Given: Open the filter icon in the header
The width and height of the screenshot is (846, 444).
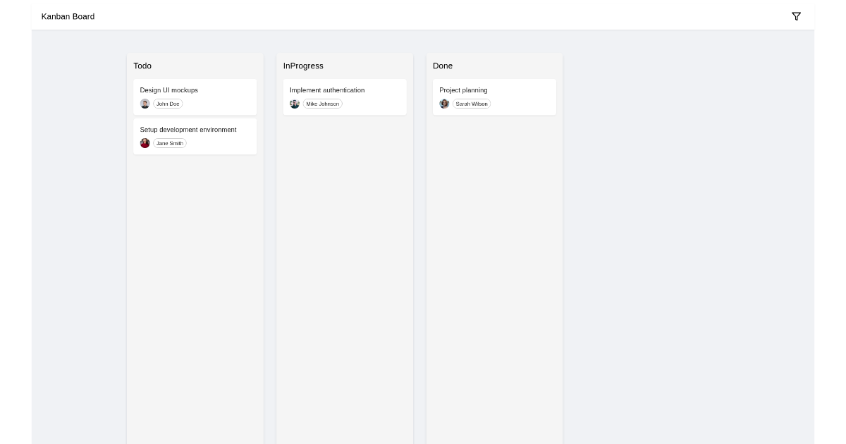Looking at the screenshot, I should pyautogui.click(x=796, y=16).
